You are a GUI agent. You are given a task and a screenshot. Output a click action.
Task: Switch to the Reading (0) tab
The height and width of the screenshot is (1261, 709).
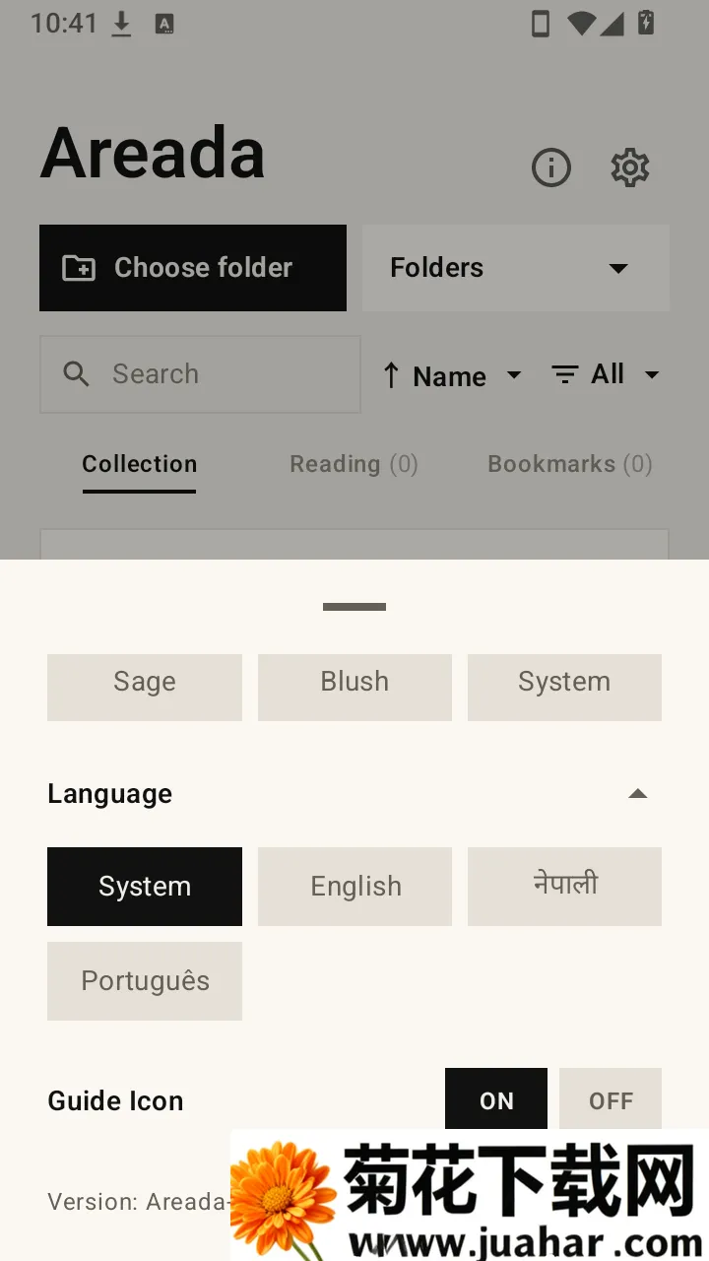[354, 464]
